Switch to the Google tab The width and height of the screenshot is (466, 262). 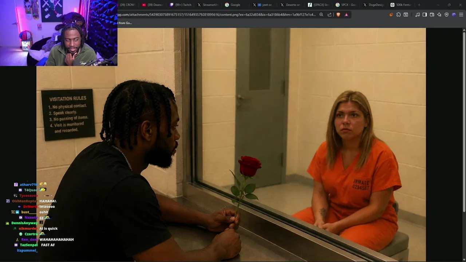[x=236, y=5]
